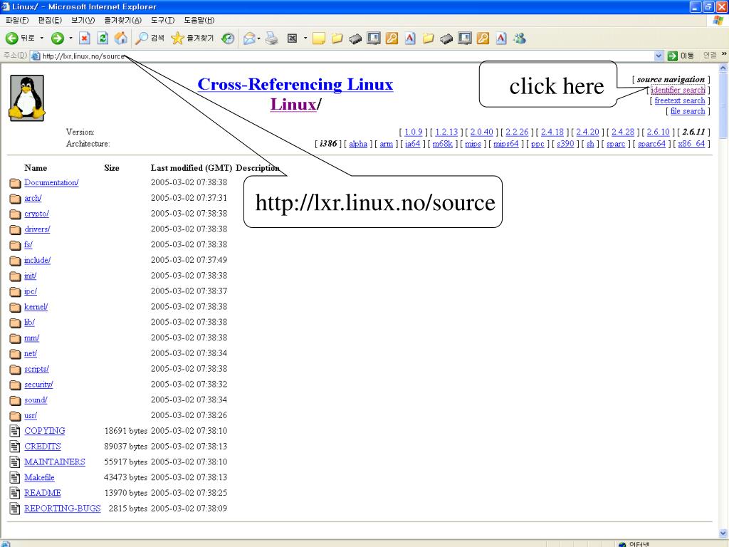
Task: Open the Edit button dropdown arrow
Action: tap(305, 38)
